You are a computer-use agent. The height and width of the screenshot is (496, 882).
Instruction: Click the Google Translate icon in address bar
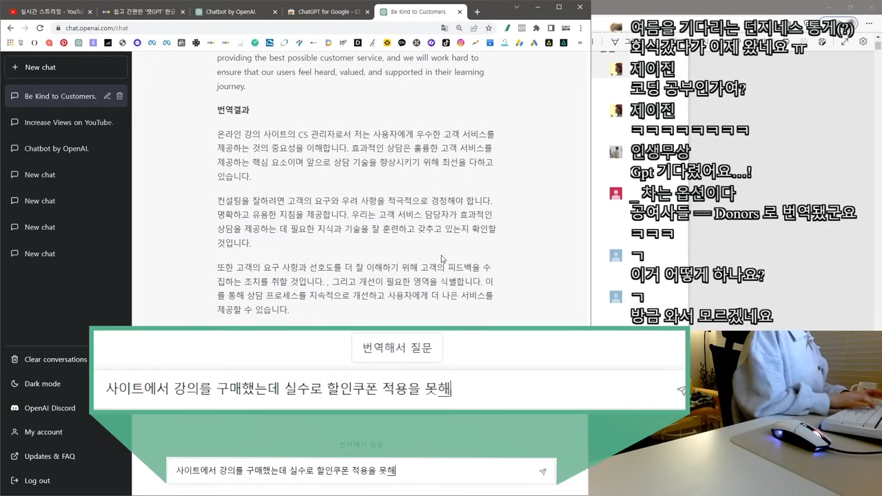point(444,28)
